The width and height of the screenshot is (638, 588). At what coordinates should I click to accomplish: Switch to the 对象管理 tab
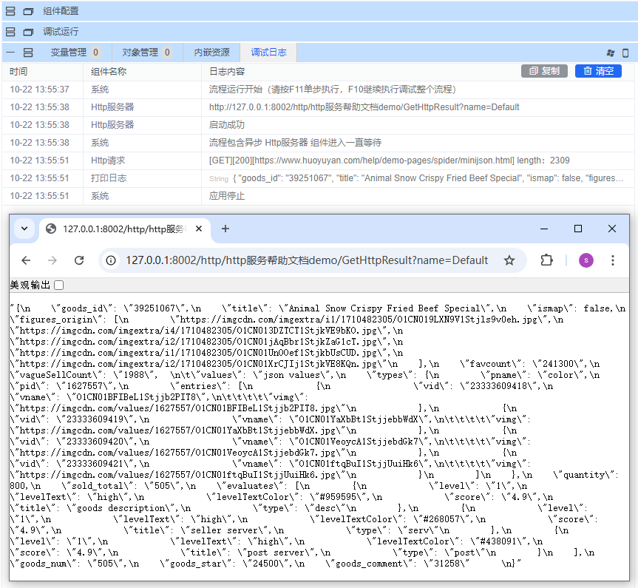[x=143, y=52]
